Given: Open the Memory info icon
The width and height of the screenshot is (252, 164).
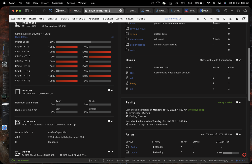Looking at the screenshot, I should point(109,90).
